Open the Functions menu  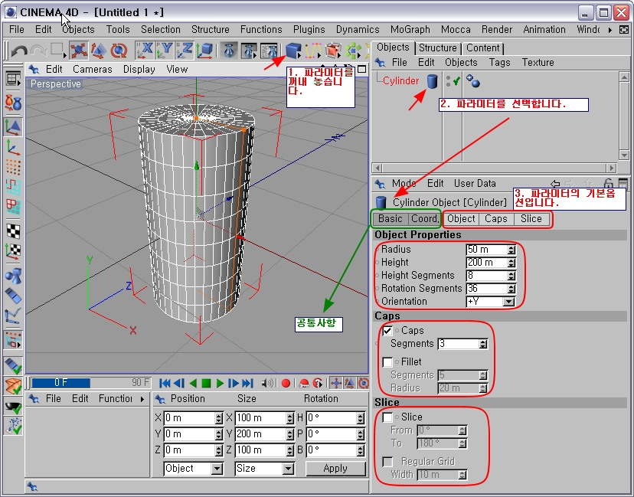[x=261, y=30]
